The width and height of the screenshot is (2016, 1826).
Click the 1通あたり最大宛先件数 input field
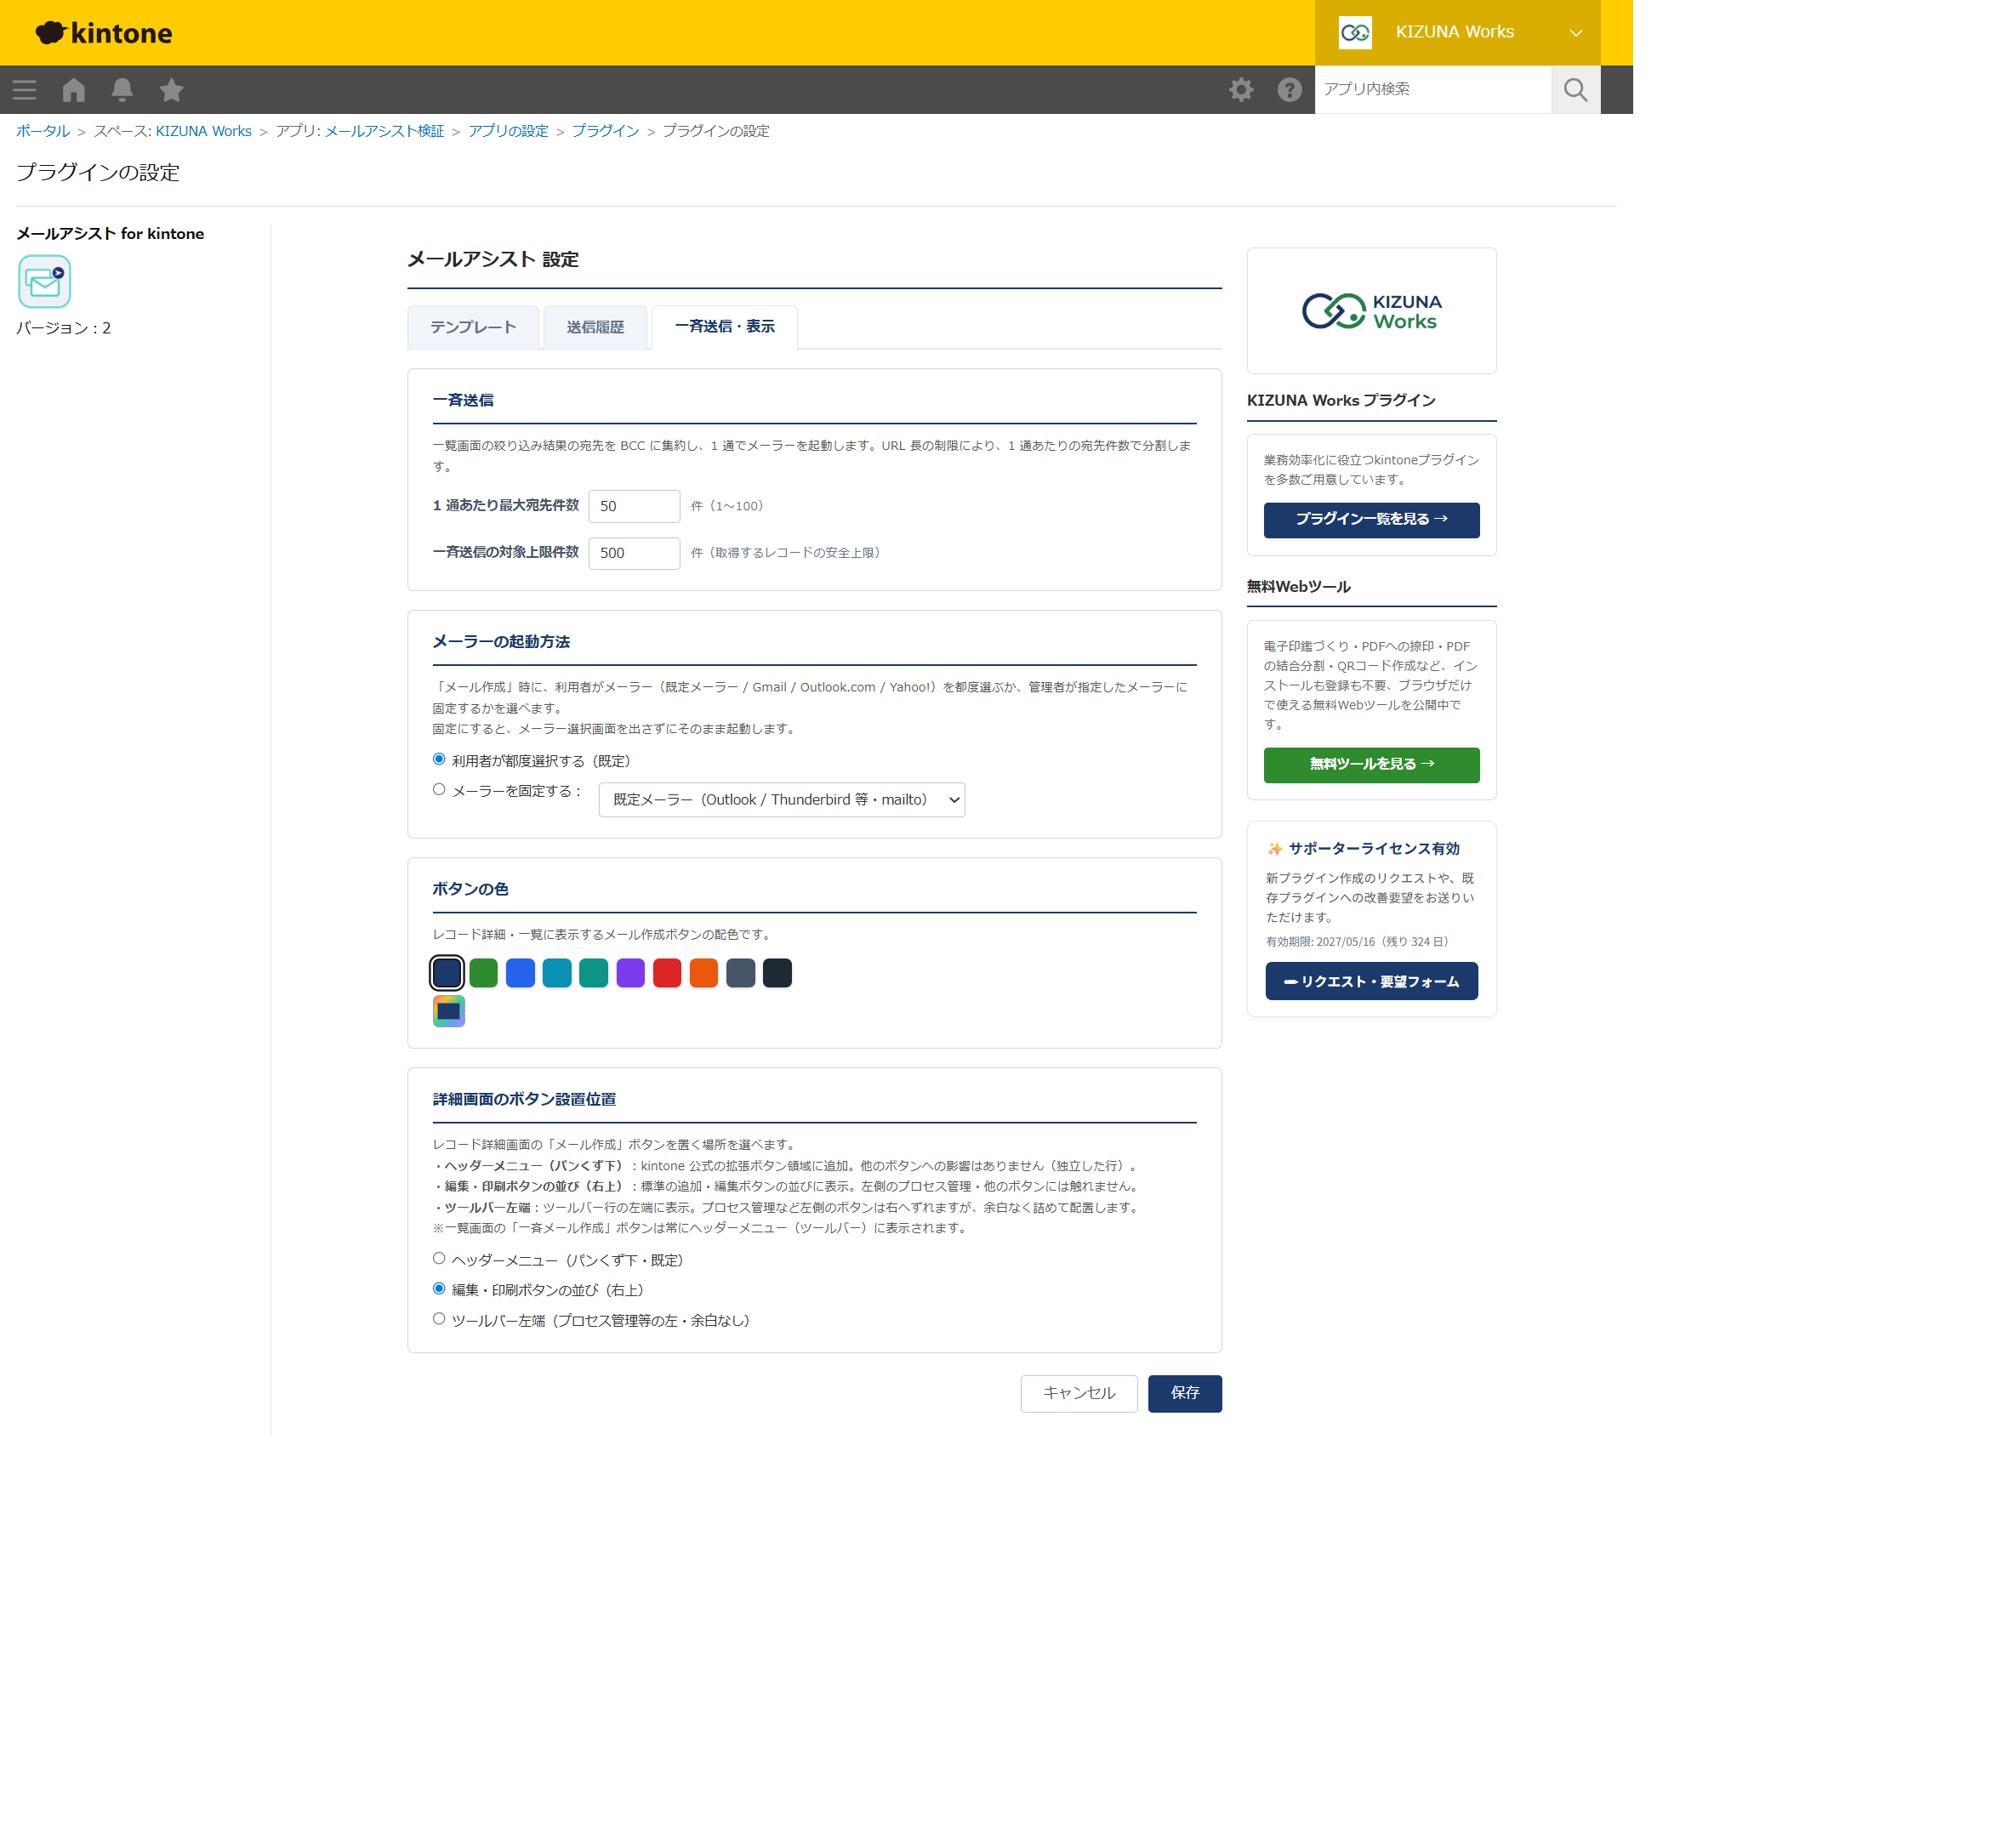coord(634,506)
